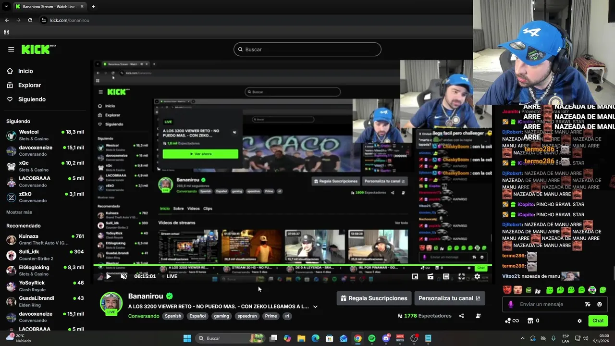Toggle mini player icon
The image size is (615, 346).
pyautogui.click(x=430, y=276)
